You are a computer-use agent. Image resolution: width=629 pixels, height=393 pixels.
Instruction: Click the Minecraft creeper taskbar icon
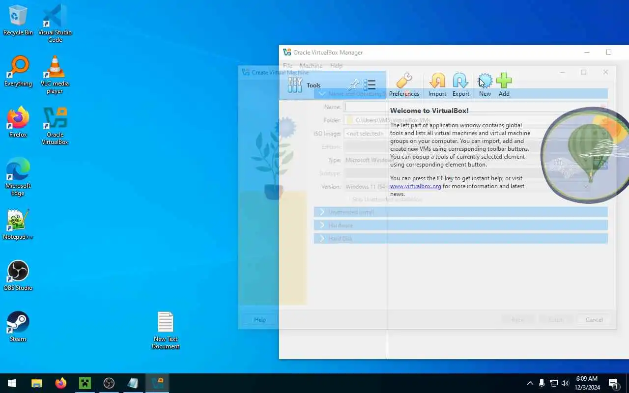click(x=85, y=383)
